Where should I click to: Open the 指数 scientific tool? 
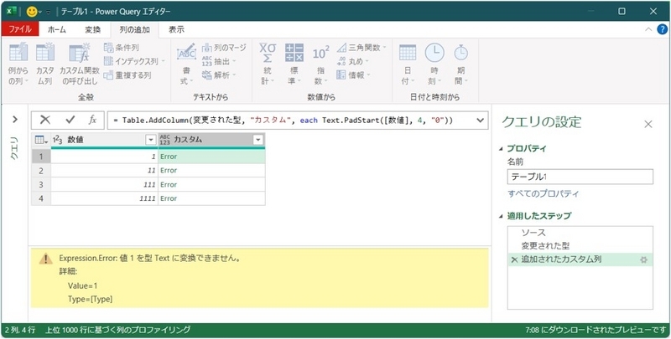(x=320, y=64)
